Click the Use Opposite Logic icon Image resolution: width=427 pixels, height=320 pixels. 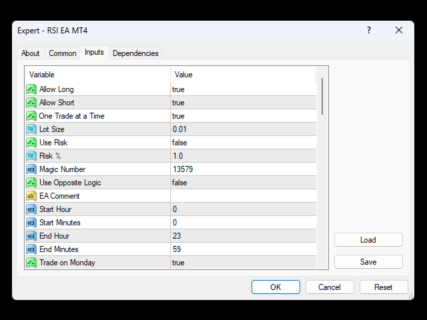click(31, 183)
